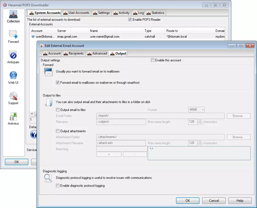
Task: Click the blue help question mark icon
Action: click(33, 134)
